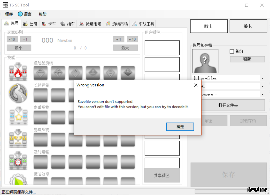Screen dimensions: 270x195
Task: Switch to the 卡车 tab
Action: pyautogui.click(x=49, y=24)
